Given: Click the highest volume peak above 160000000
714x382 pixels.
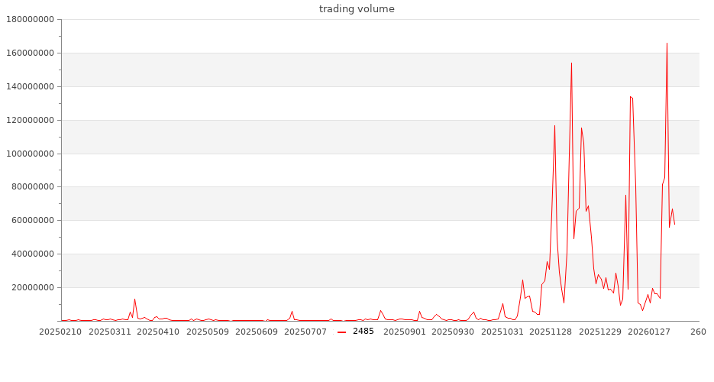Looking at the screenshot, I should coord(667,44).
